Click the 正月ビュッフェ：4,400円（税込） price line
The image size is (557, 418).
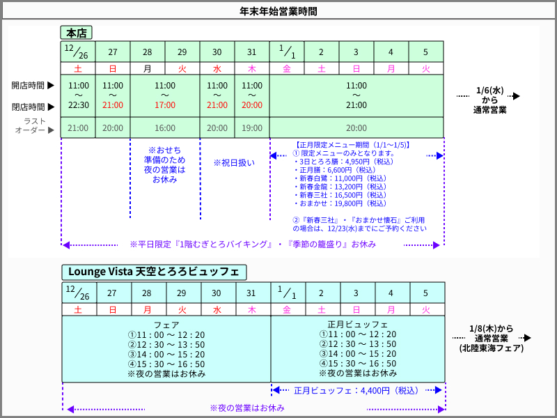pos(357,391)
